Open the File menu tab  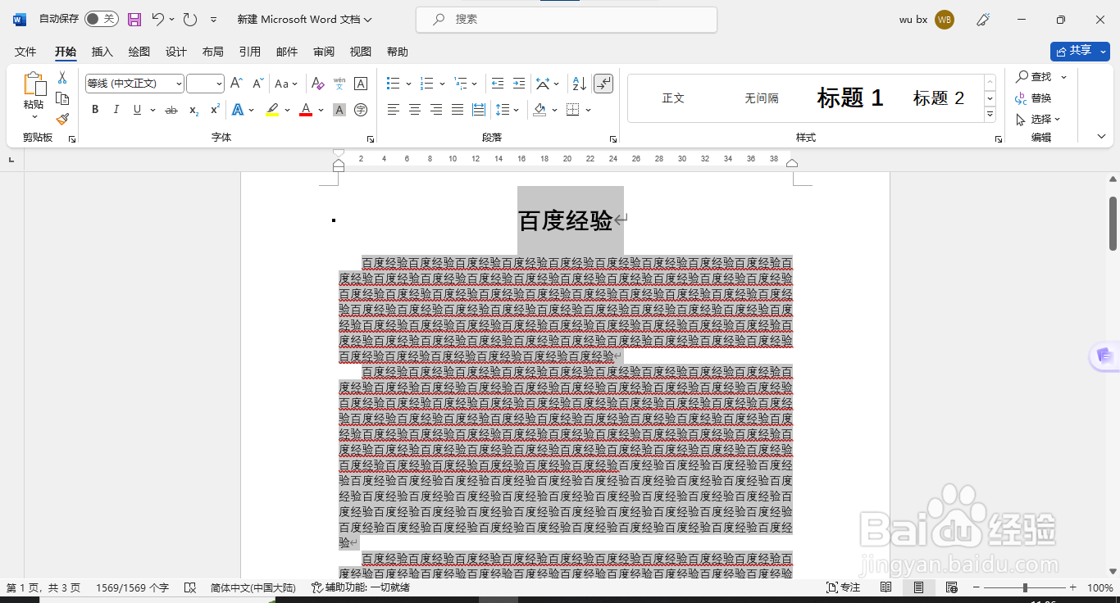click(x=25, y=52)
